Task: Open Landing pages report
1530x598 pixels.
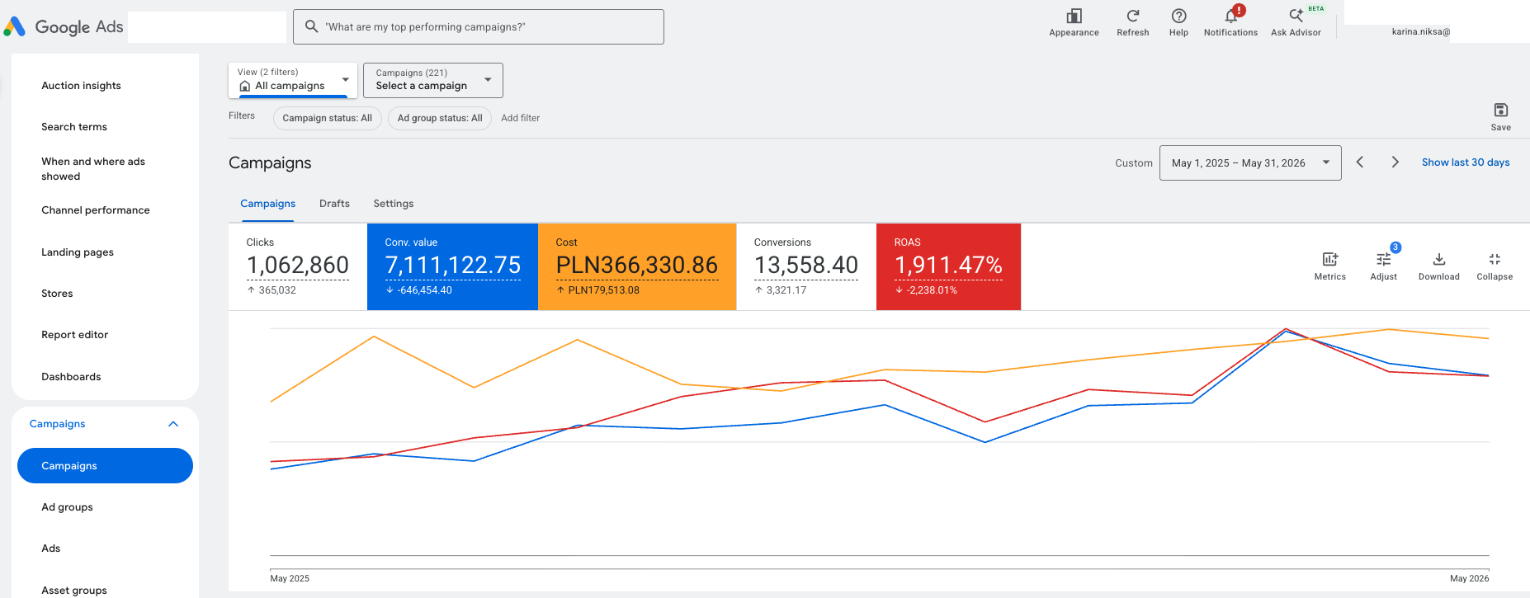Action: click(78, 252)
